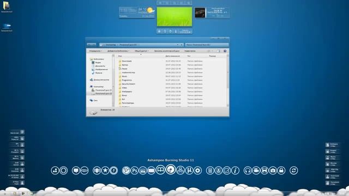Click the Start button on taskbar
The image size is (349, 196).
(x=4, y=194)
